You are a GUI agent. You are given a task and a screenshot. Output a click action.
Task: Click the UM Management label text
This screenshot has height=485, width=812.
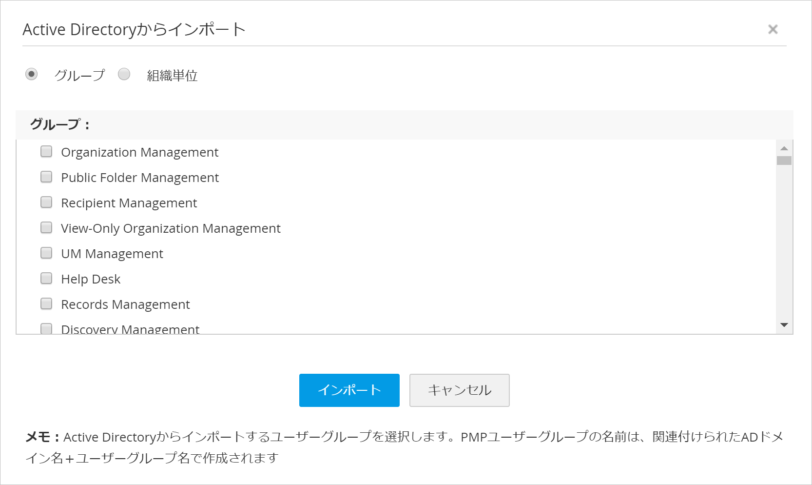coord(112,254)
